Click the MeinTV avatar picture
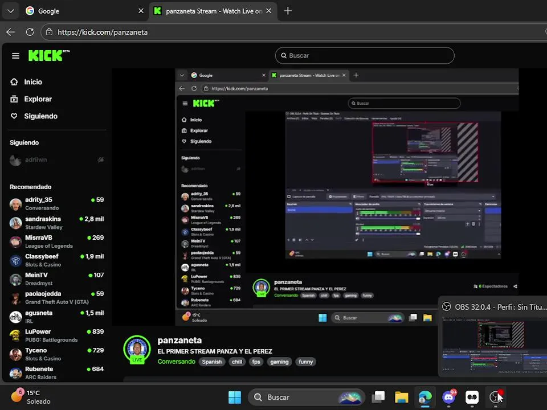Image resolution: width=547 pixels, height=410 pixels. (x=16, y=279)
